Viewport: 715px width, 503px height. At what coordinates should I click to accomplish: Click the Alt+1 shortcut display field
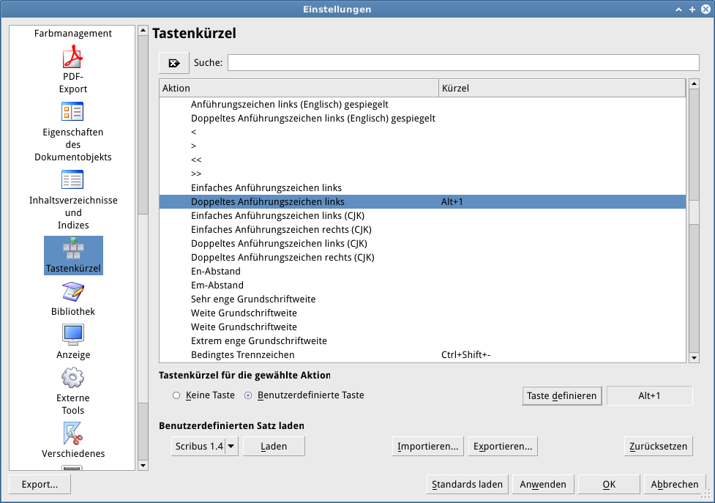coord(649,396)
